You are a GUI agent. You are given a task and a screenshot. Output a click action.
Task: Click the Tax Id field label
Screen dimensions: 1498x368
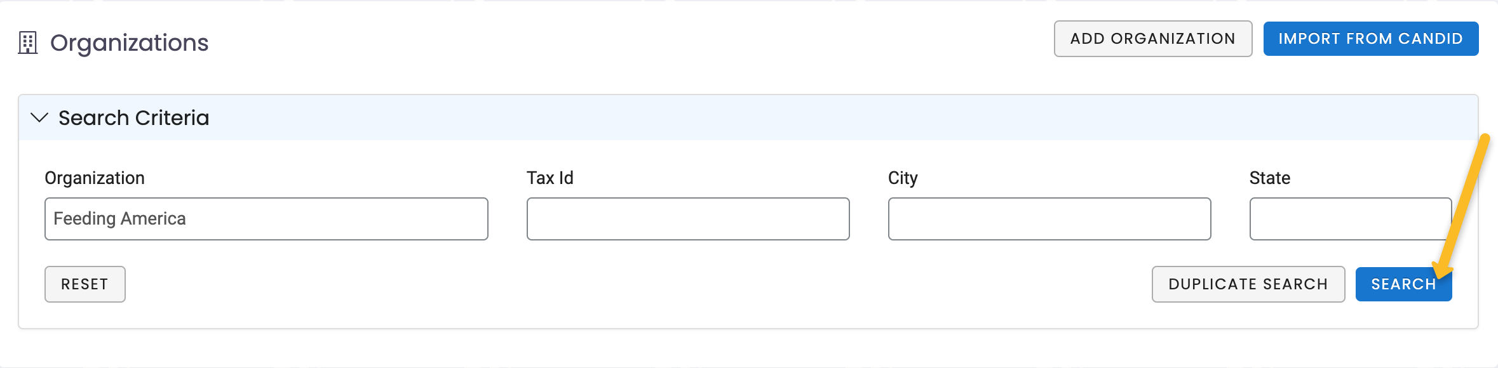tap(550, 178)
